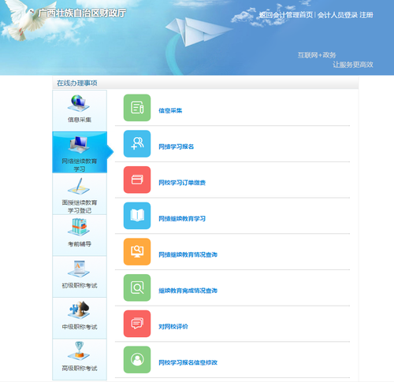Open the 继续教育完成情况查询 link
Image resolution: width=394 pixels, height=382 pixels.
[188, 291]
